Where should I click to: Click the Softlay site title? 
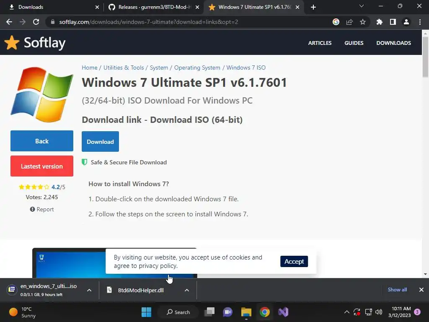tap(44, 43)
